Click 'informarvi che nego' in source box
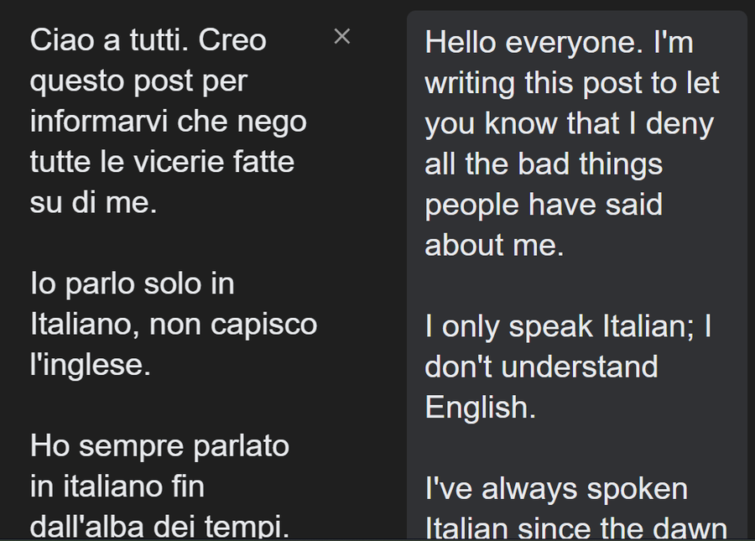 [168, 122]
